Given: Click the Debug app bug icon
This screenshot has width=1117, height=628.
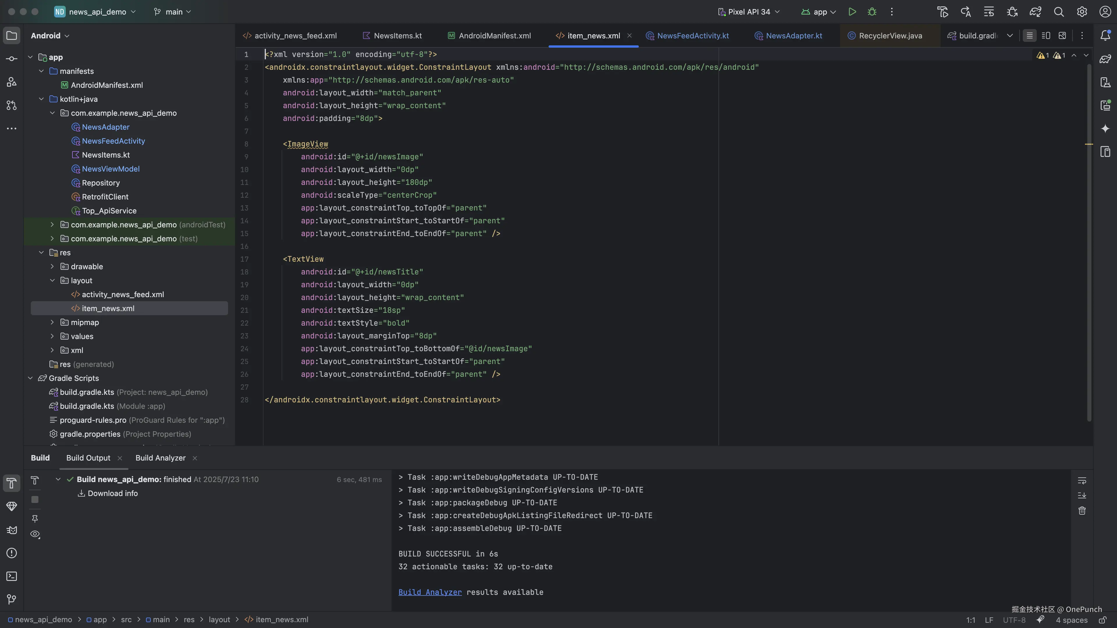Looking at the screenshot, I should (872, 12).
